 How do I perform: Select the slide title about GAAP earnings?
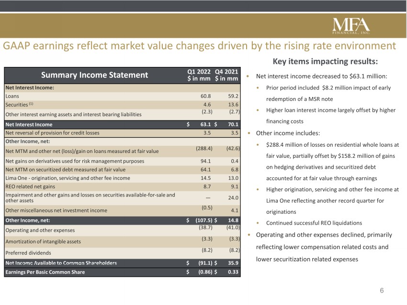coord(199,45)
